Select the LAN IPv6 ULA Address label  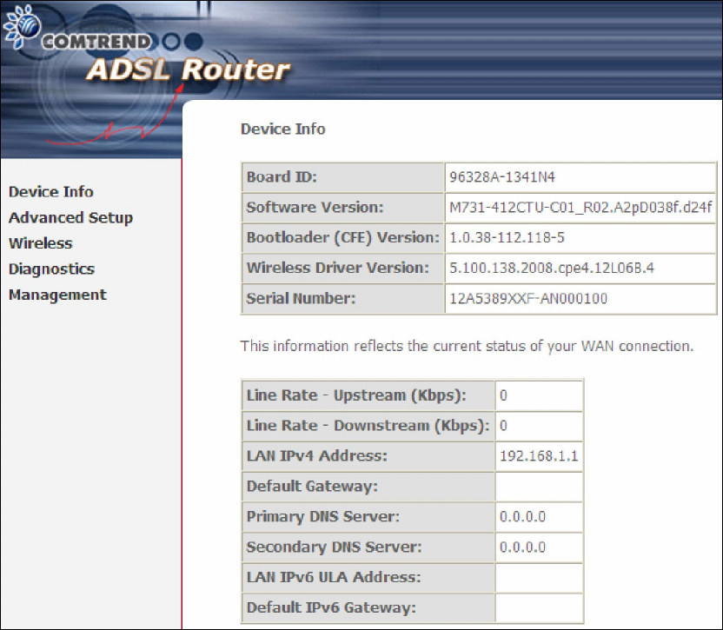(x=368, y=577)
